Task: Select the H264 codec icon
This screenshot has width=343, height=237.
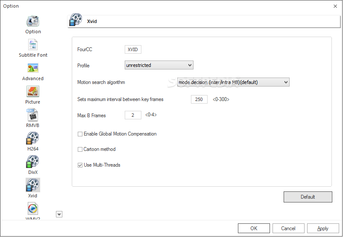Action: tap(32, 138)
